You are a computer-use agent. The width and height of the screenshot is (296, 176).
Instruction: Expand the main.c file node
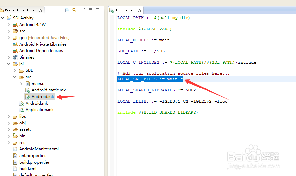coord(21,84)
